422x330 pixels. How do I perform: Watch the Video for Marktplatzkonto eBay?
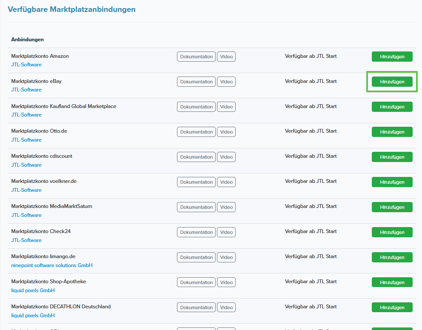(x=226, y=82)
